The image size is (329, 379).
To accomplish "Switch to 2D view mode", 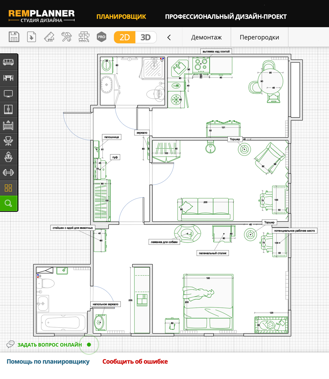I will coord(125,37).
